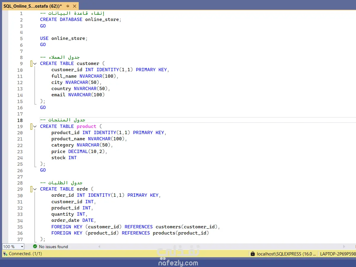This screenshot has height=267, width=356.
Task: Collapse the CREATE TABLE orde block
Action: 35,189
